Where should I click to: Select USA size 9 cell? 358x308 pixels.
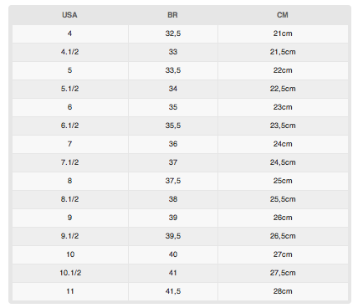click(x=69, y=218)
